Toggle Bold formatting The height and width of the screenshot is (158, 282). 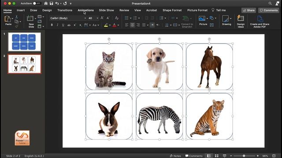pyautogui.click(x=52, y=25)
